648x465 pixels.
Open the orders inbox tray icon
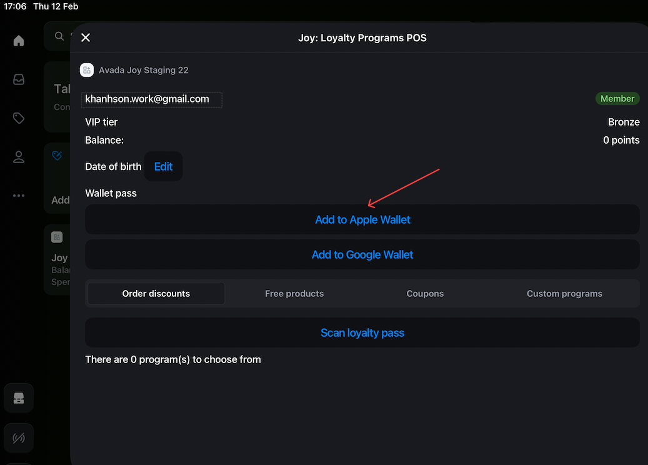click(19, 79)
